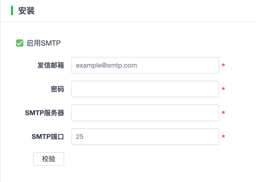256x182 pixels.
Task: Select the SMTP服务器 text box
Action: coord(145,113)
